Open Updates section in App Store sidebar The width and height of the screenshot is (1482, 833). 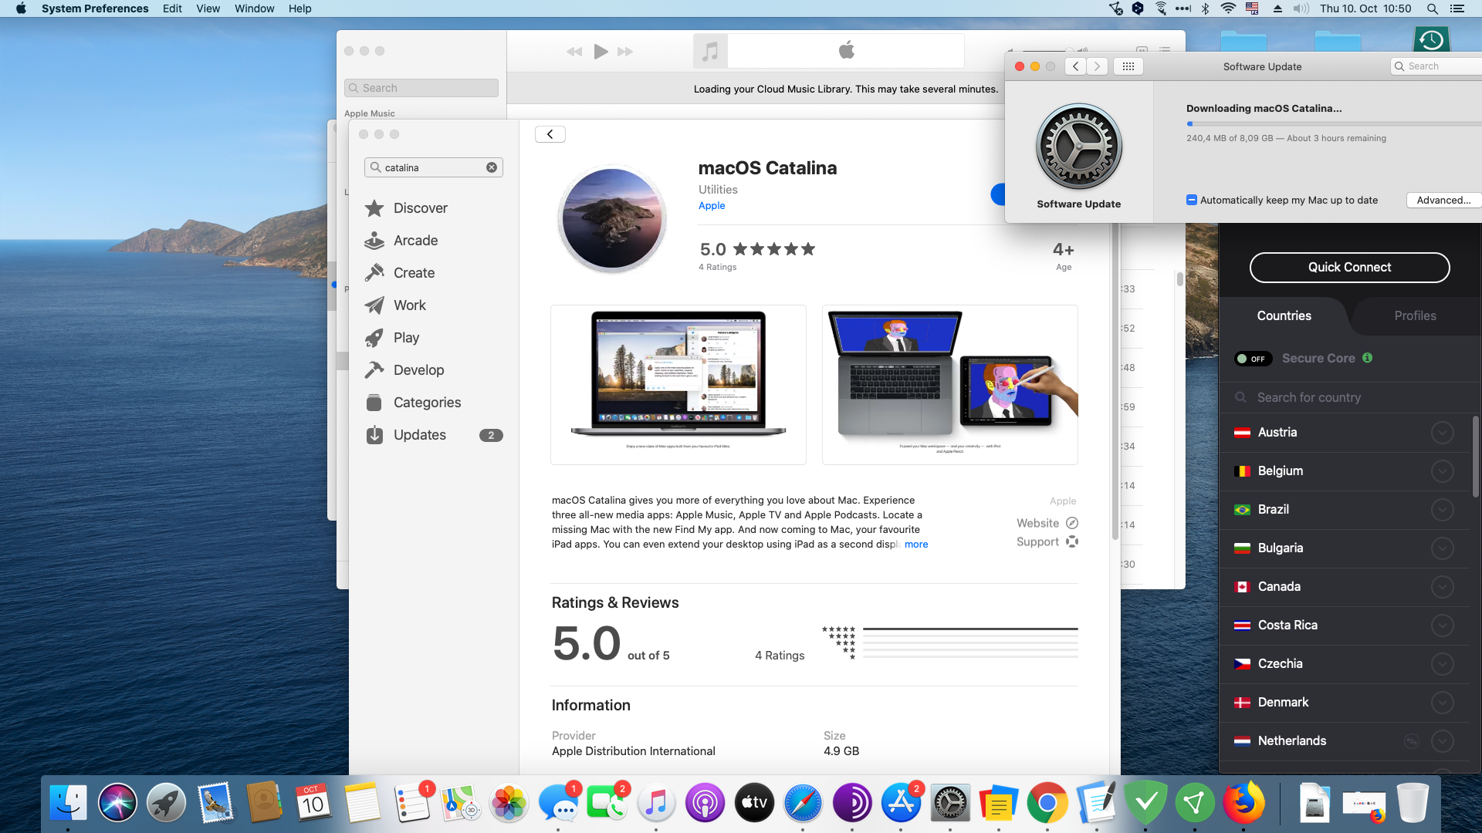click(433, 435)
